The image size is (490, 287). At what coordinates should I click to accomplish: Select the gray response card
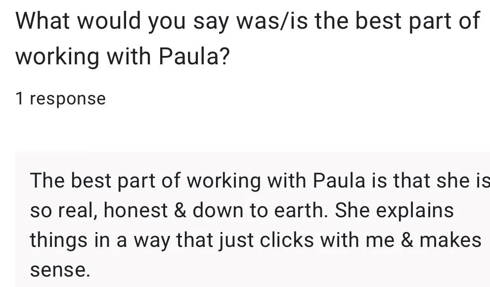pyautogui.click(x=253, y=220)
